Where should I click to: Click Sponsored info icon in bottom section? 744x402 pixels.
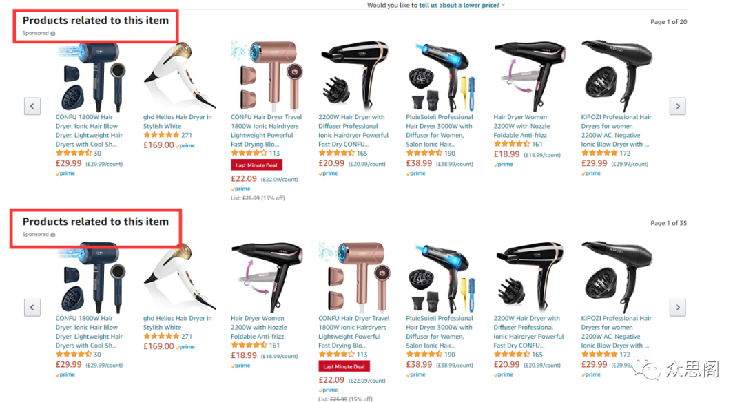click(x=53, y=235)
